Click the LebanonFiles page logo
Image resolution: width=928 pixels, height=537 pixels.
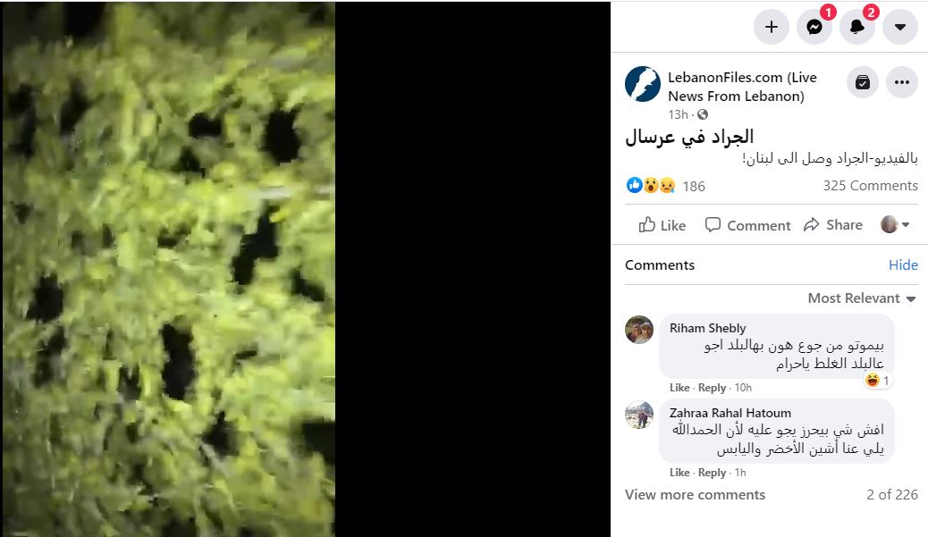click(643, 84)
